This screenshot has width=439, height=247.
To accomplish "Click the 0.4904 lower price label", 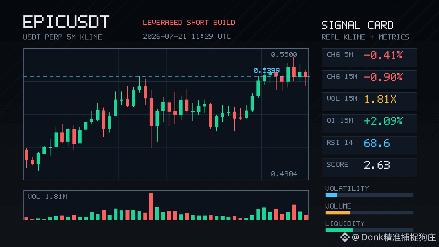I will click(x=284, y=174).
